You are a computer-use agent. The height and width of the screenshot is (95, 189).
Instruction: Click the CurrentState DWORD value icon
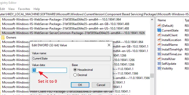coord(159,30)
